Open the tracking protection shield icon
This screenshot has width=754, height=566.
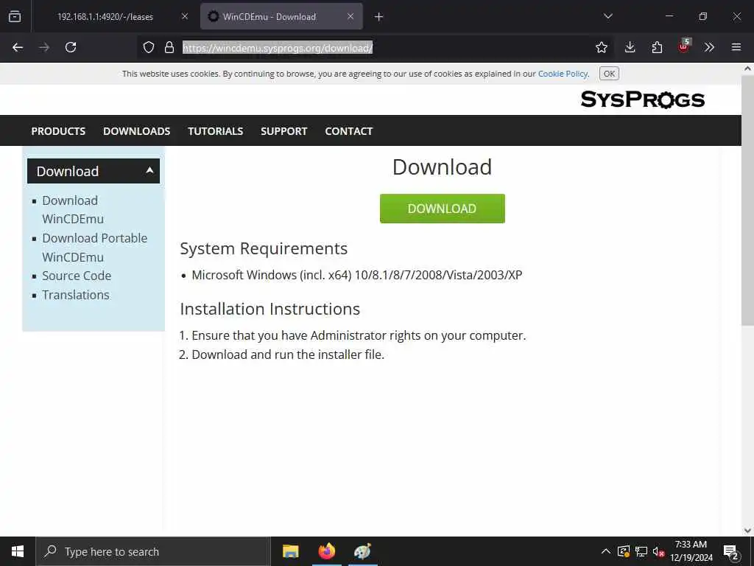coord(149,47)
